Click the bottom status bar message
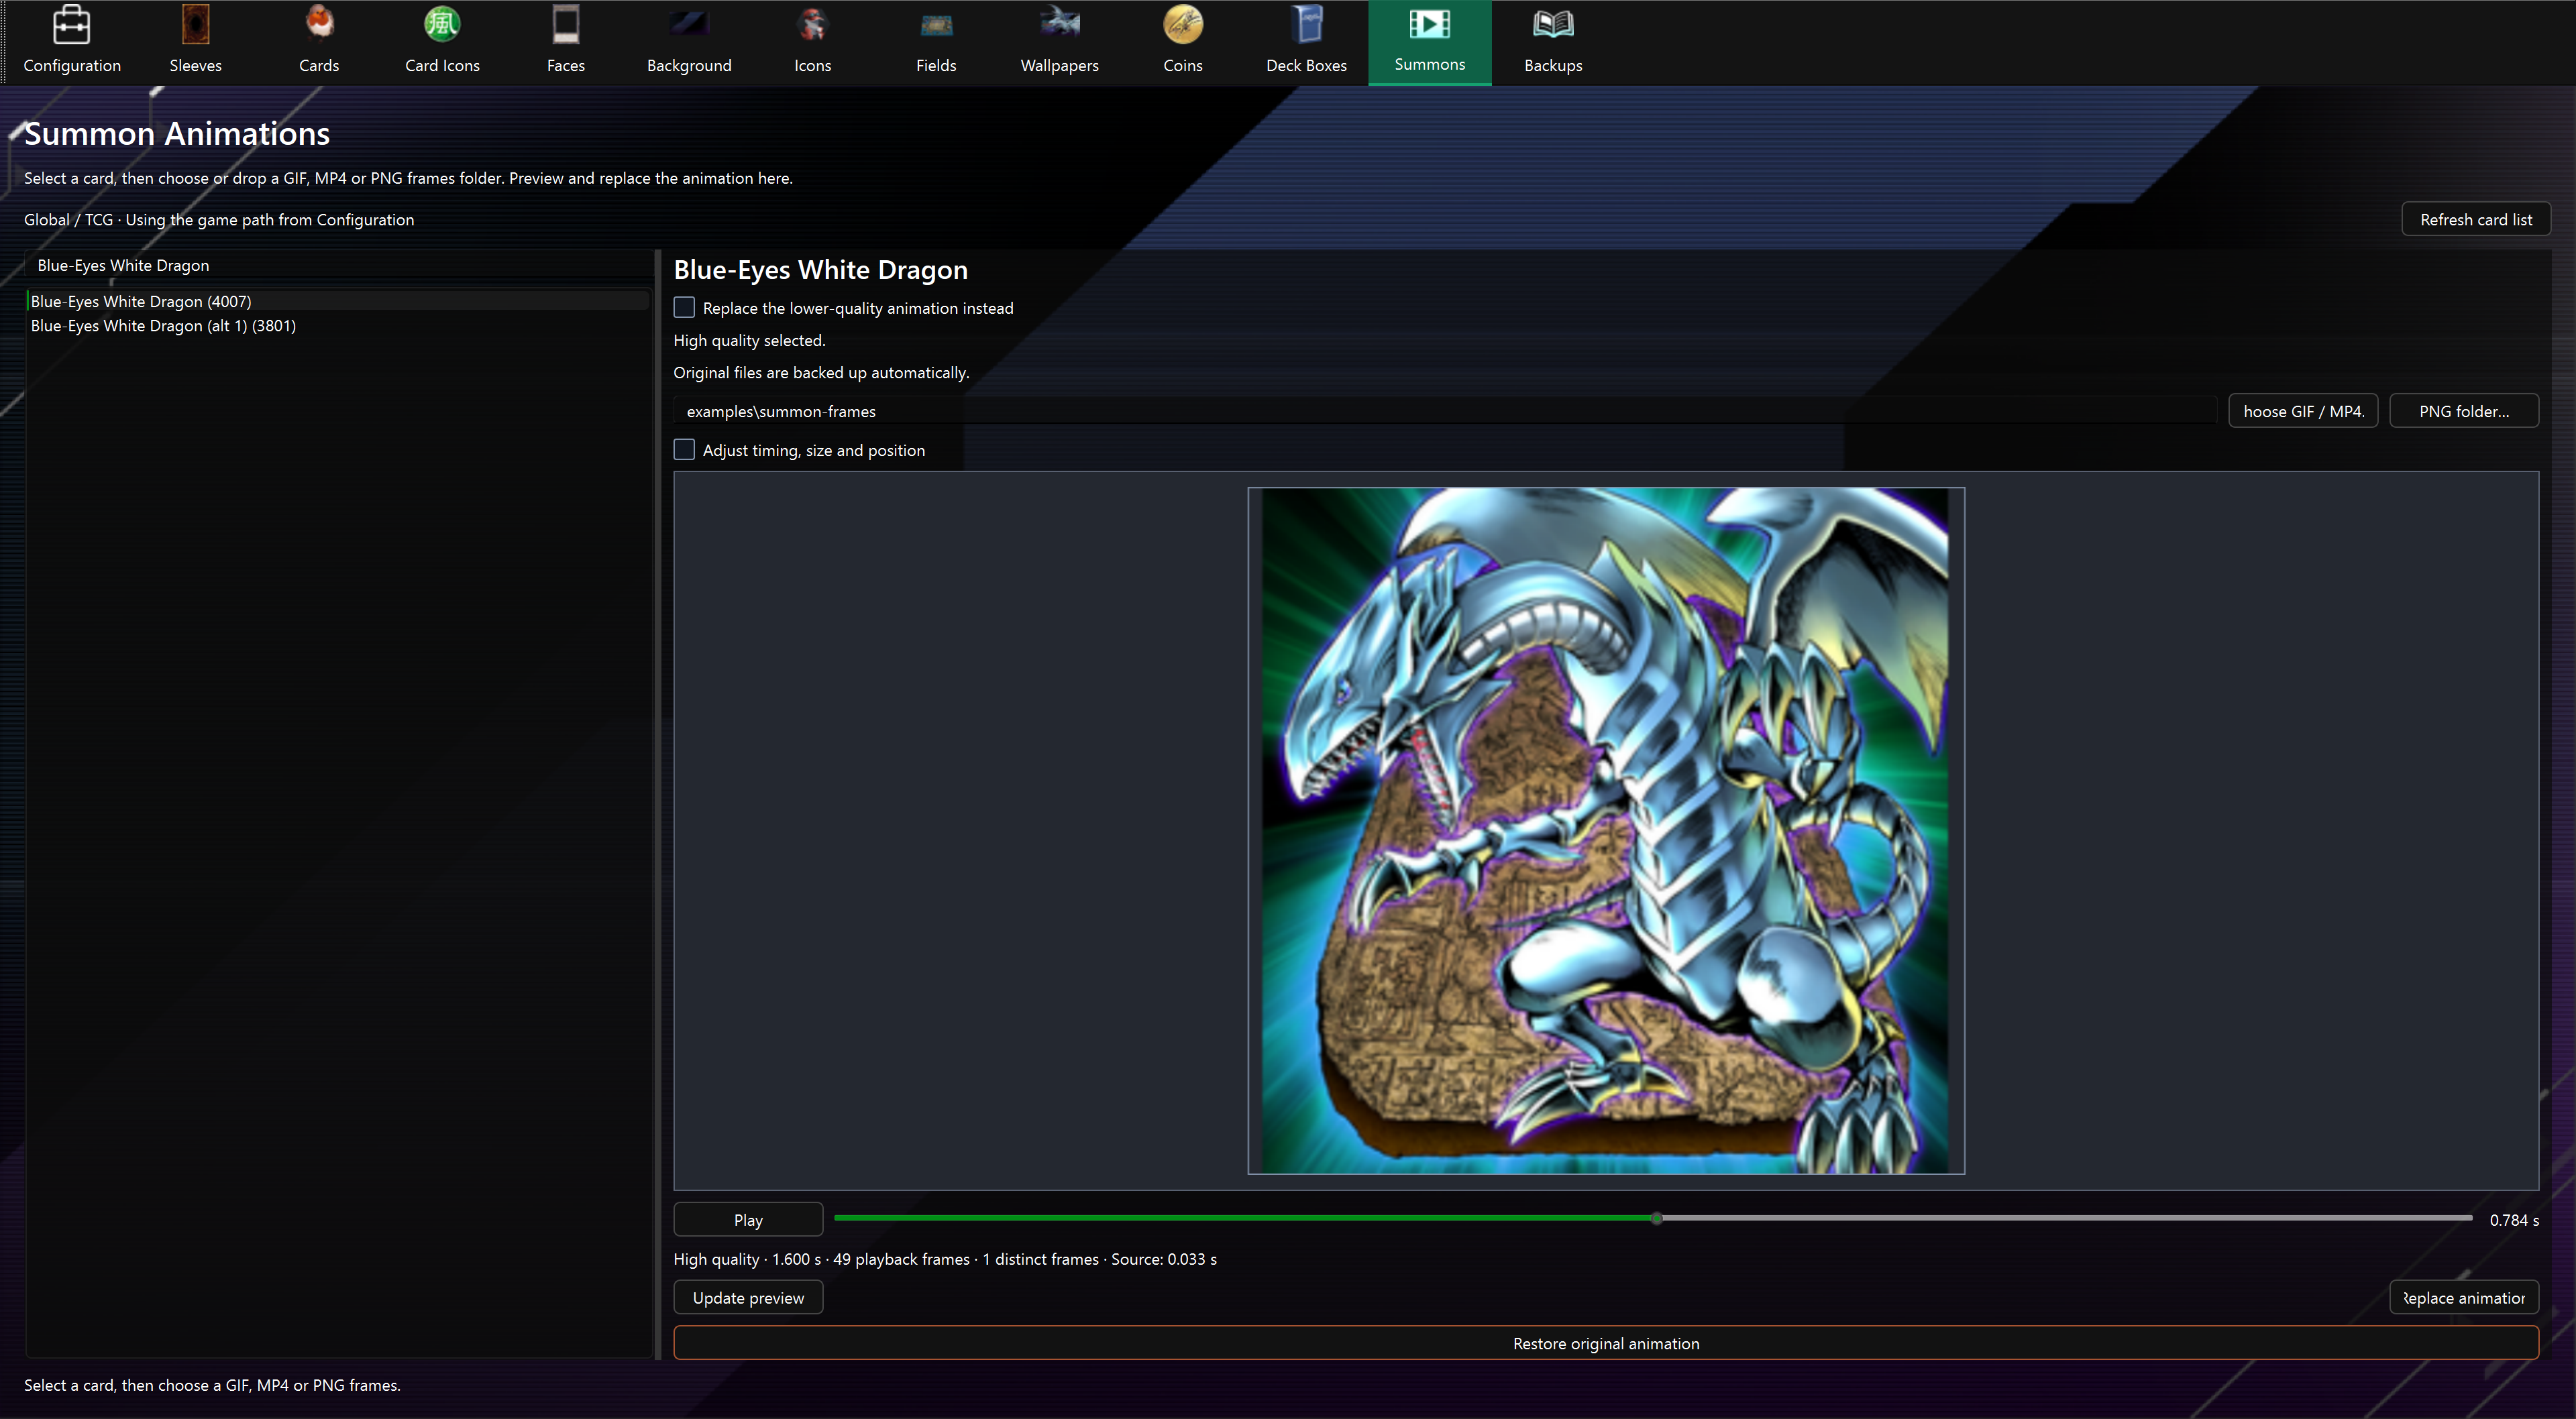2576x1419 pixels. point(212,1385)
